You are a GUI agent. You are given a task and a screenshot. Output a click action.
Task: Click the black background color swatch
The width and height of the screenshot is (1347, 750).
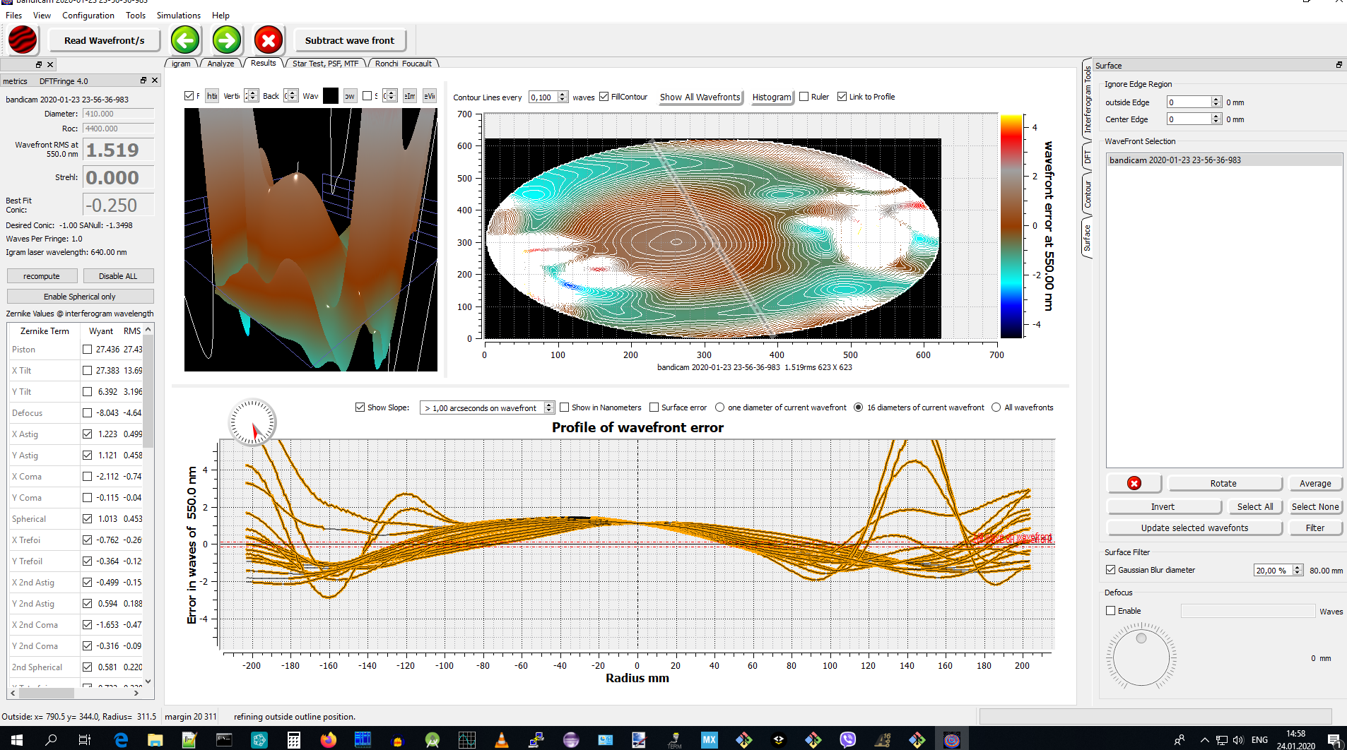point(331,96)
